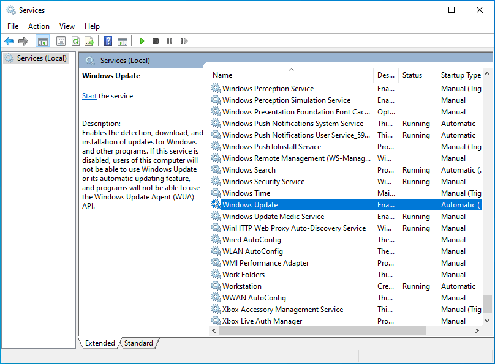Image resolution: width=495 pixels, height=364 pixels.
Task: Click the Export List toolbar icon
Action: [89, 41]
